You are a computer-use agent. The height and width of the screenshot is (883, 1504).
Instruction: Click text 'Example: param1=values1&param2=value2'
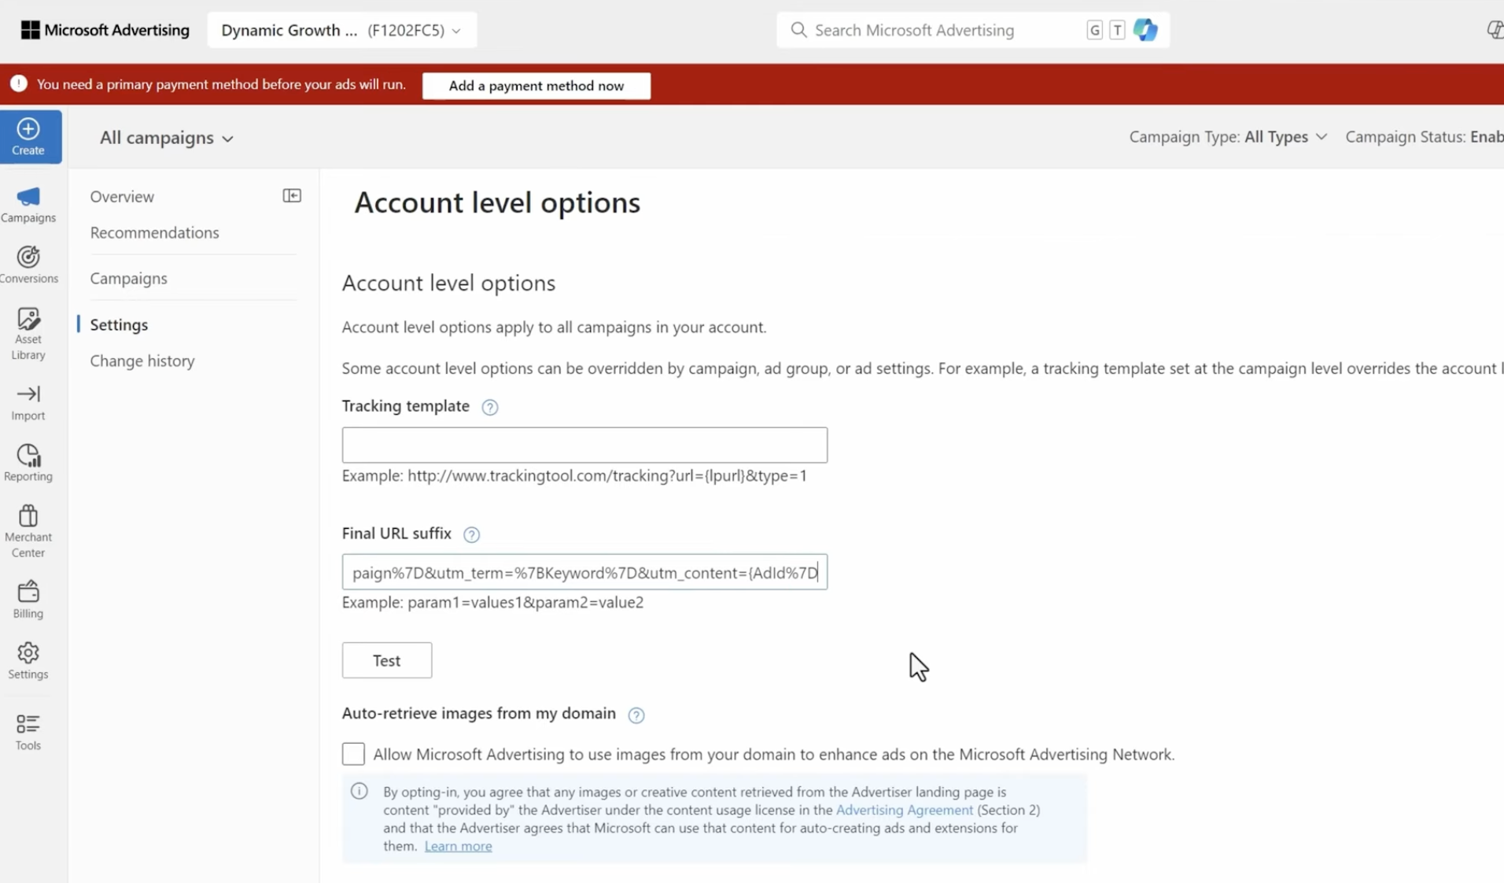[492, 603]
